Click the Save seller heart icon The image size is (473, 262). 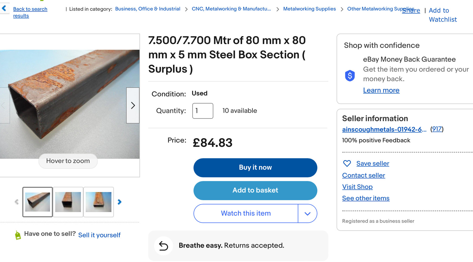click(x=347, y=163)
